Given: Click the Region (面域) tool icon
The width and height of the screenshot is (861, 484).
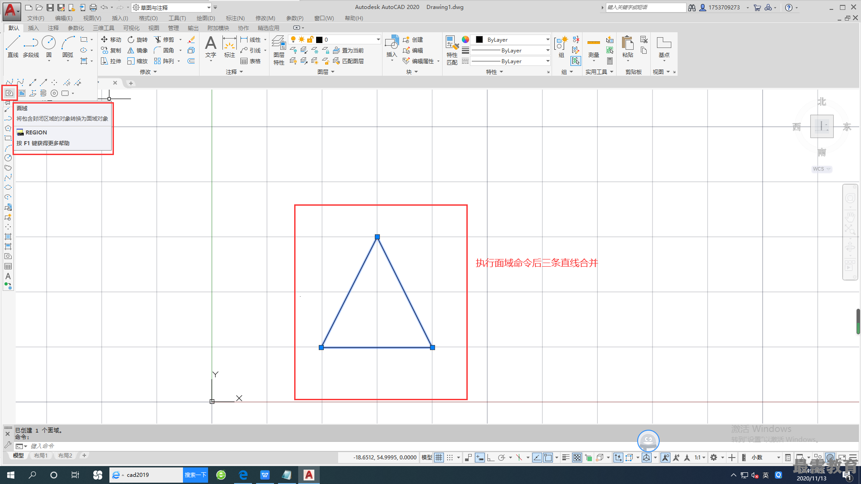Looking at the screenshot, I should (9, 93).
